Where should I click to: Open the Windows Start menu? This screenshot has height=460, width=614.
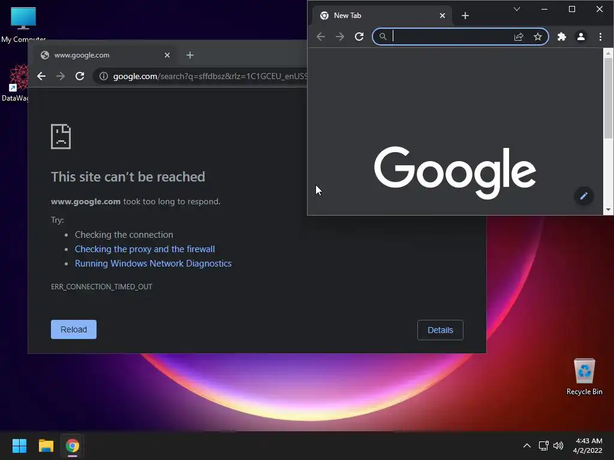[19, 446]
